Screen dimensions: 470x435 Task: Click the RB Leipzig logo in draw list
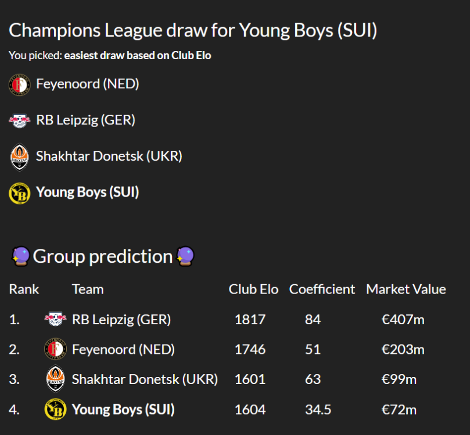point(20,121)
